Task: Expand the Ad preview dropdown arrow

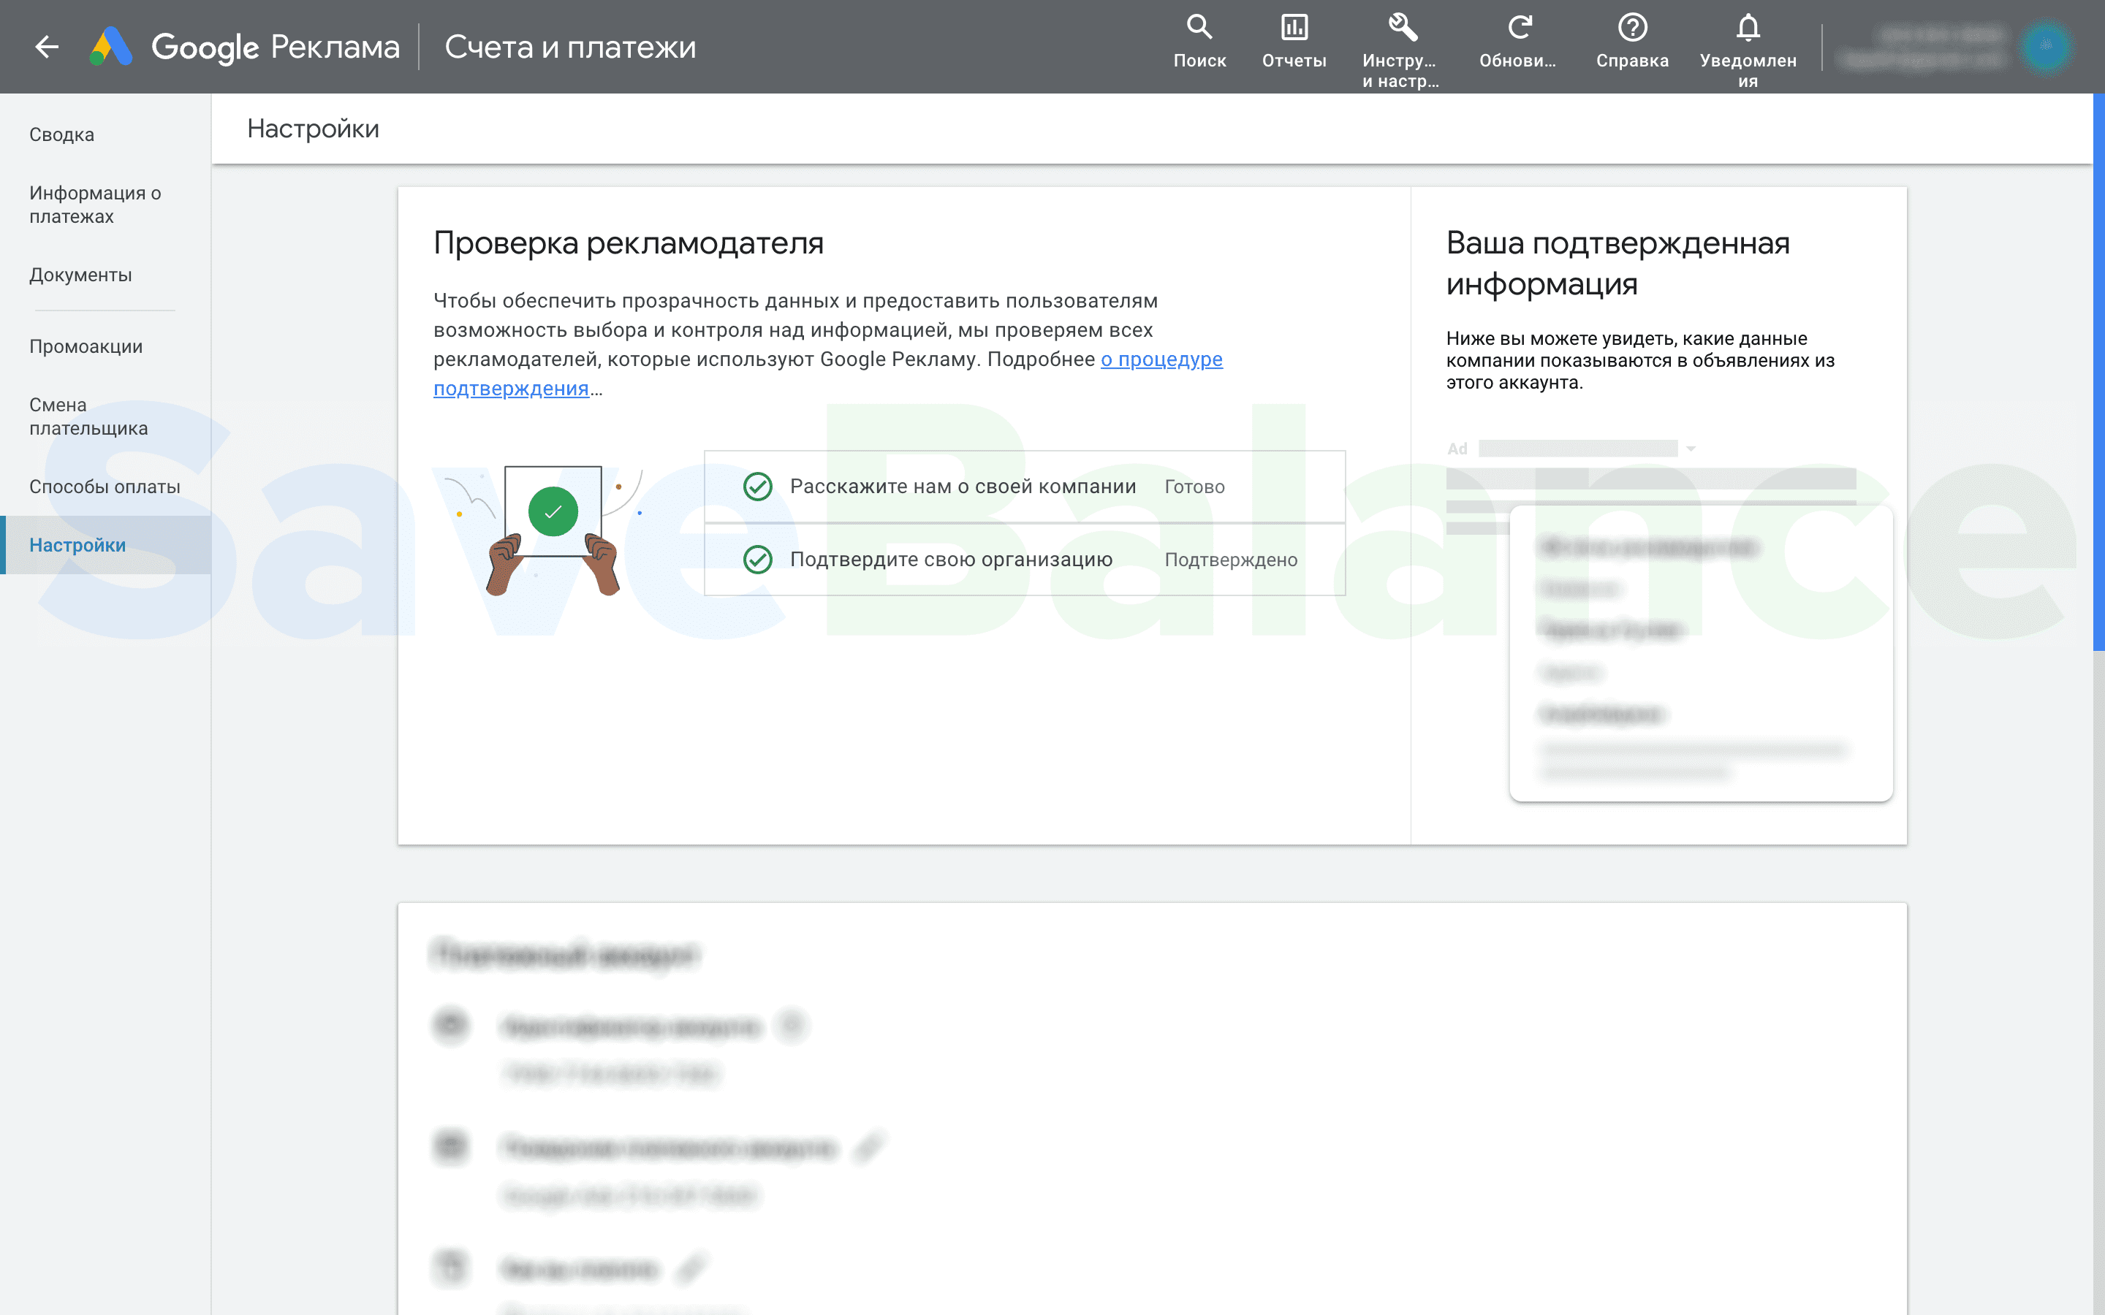Action: click(1691, 449)
